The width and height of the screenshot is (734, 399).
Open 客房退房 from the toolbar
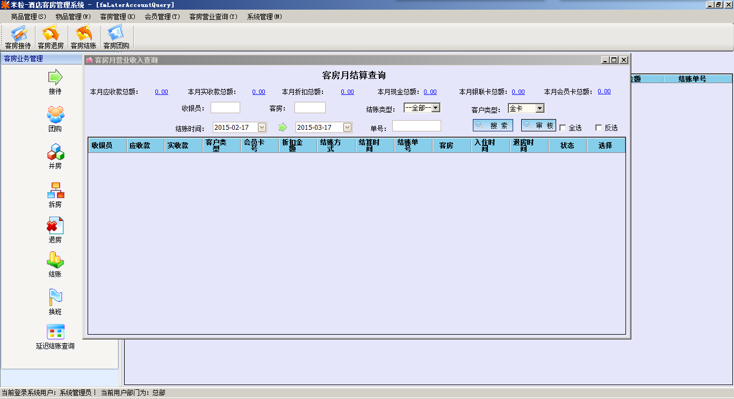pyautogui.click(x=51, y=38)
